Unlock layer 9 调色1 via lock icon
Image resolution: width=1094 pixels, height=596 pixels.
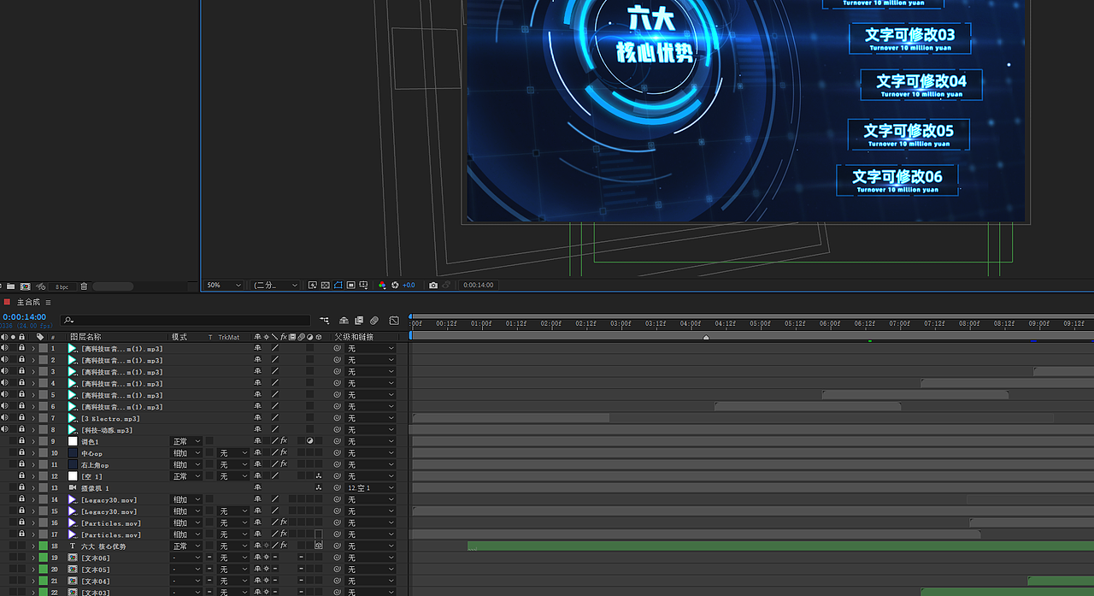(22, 441)
